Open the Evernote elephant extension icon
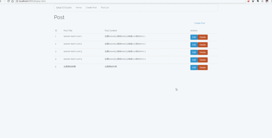Viewport: 272px width, 138px height. [x=258, y=1]
